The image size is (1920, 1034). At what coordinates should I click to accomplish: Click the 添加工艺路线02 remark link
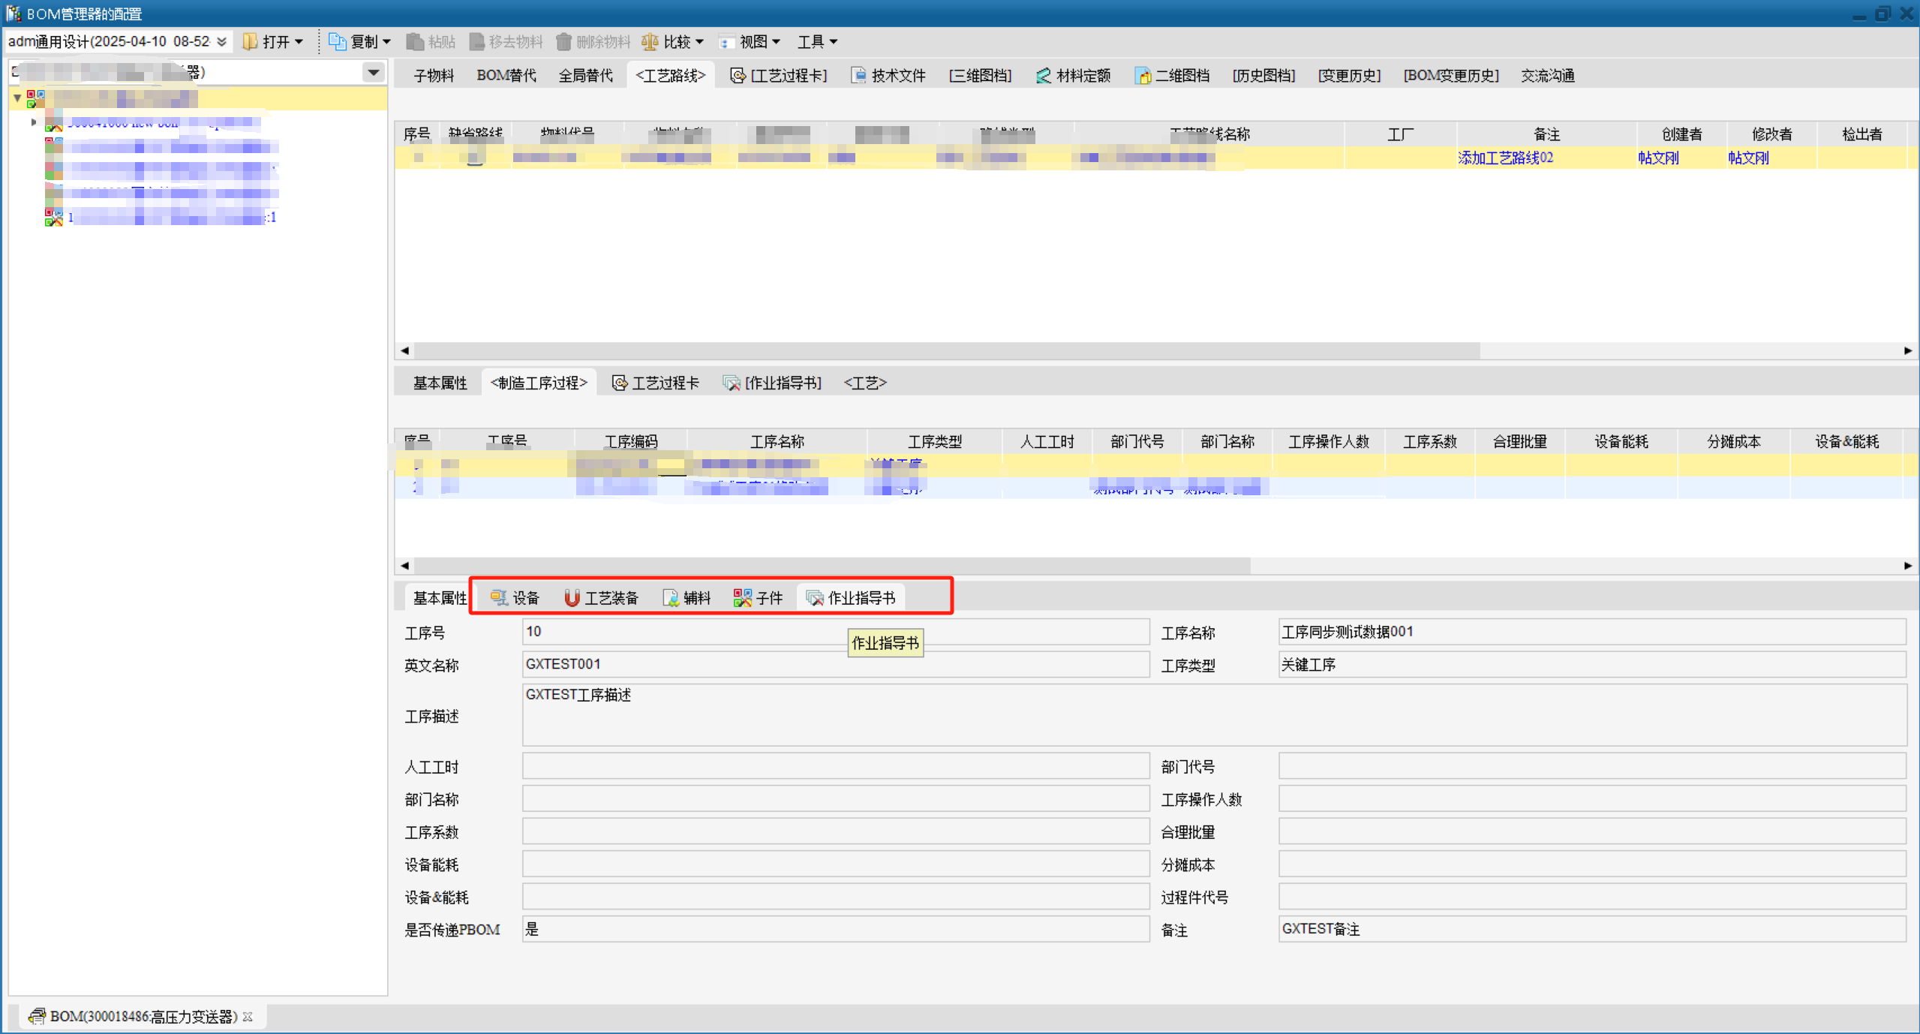pos(1505,158)
